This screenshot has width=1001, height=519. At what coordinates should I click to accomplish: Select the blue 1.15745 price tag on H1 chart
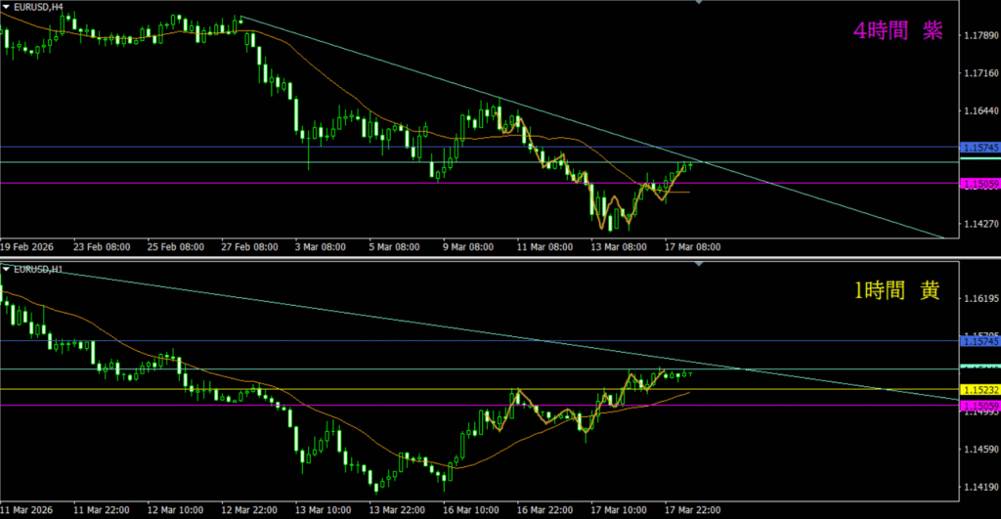point(979,341)
